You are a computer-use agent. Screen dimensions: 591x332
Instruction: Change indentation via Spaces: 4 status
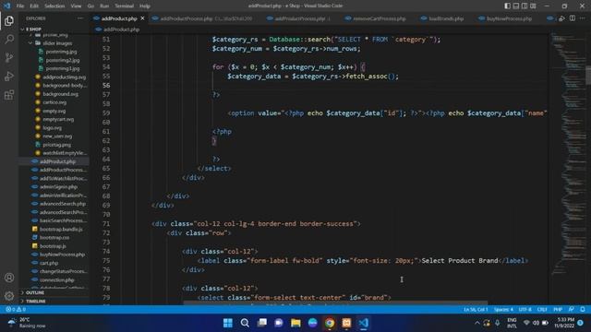coord(503,310)
